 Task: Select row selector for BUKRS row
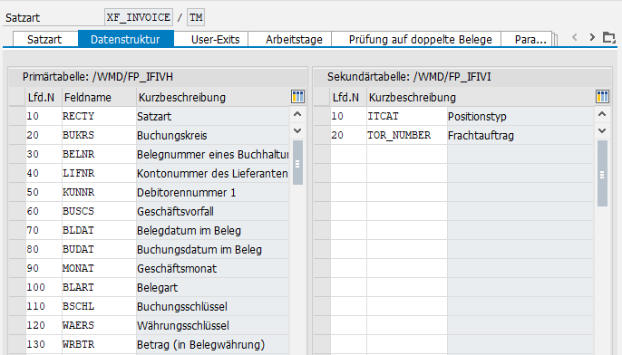(17, 135)
